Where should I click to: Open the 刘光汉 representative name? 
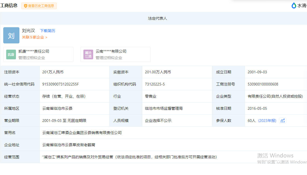click(28, 31)
